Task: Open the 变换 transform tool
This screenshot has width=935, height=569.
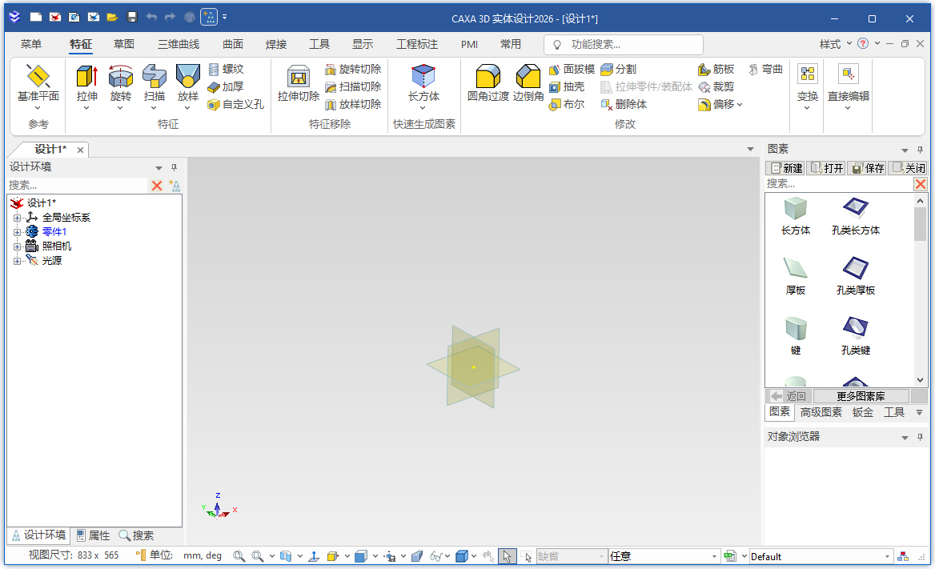Action: coord(808,87)
